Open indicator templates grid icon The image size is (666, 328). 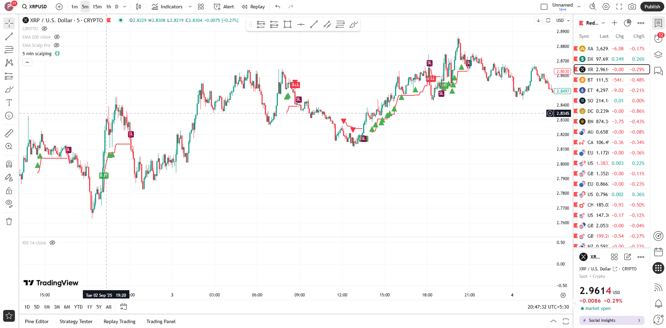coord(201,7)
